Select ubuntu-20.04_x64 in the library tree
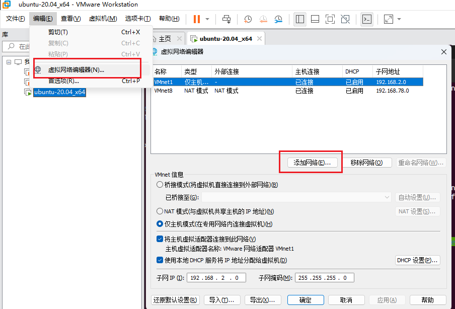Viewport: 455px width, 309px height. click(59, 92)
